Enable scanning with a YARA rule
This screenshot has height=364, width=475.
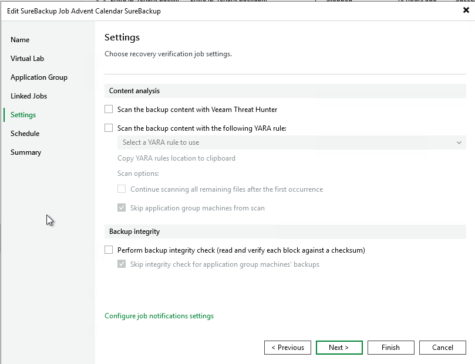(109, 128)
